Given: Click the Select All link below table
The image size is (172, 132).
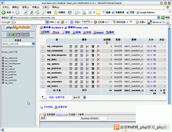Looking at the screenshot, I should click(51, 97).
